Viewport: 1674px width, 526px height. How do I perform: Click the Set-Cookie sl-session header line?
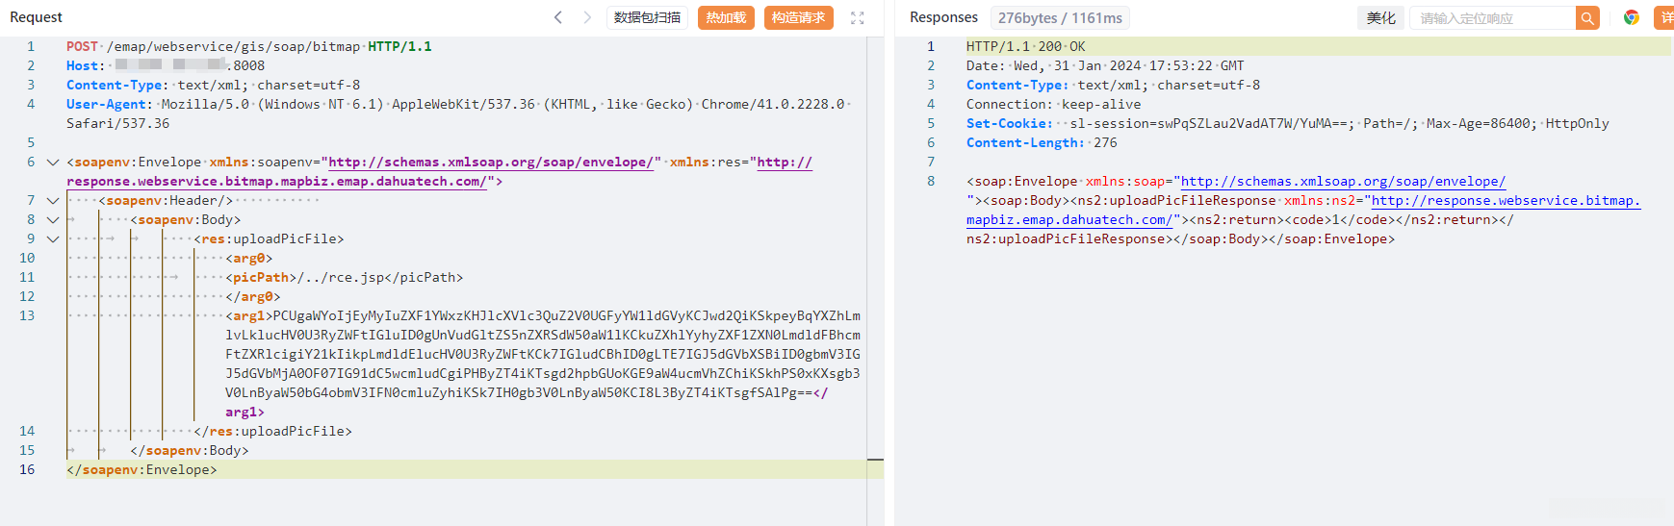(x=1287, y=123)
